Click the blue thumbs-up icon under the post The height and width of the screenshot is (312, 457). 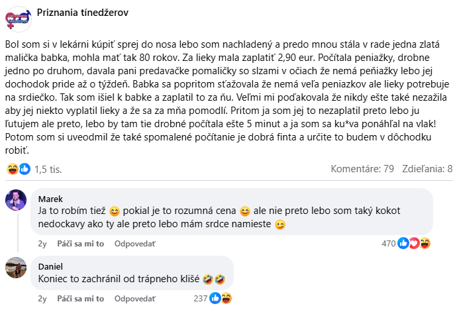(x=25, y=169)
